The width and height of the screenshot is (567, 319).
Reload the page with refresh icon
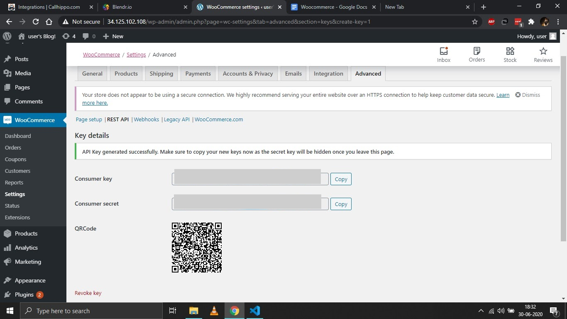point(36,22)
